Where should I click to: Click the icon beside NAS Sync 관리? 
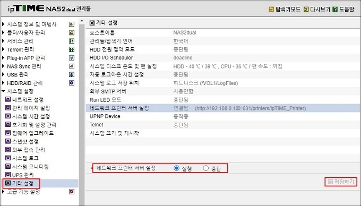tap(72, 66)
